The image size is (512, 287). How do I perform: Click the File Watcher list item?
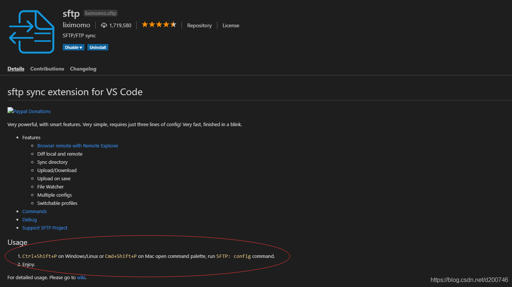50,187
